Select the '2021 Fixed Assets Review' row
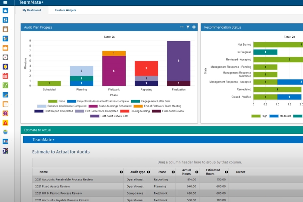The height and width of the screenshot is (202, 303). click(52, 186)
